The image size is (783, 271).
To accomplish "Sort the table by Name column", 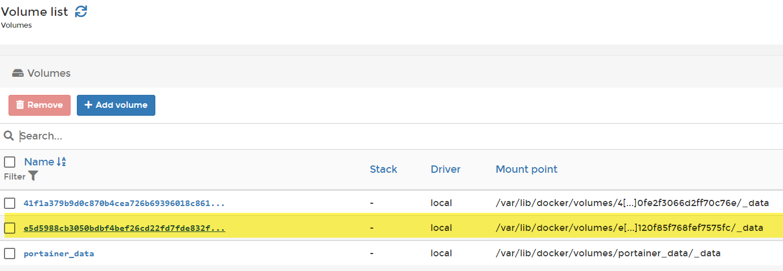I will 39,162.
